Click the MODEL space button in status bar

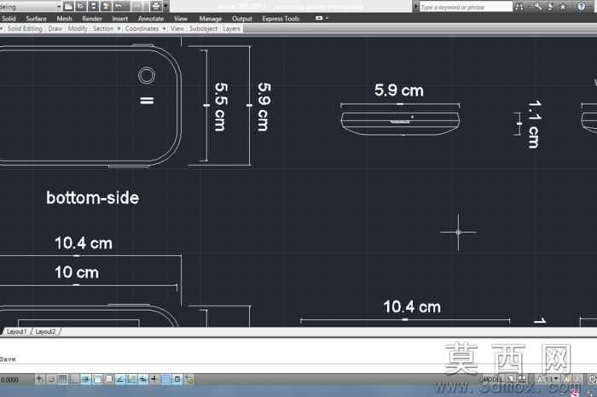tap(492, 379)
